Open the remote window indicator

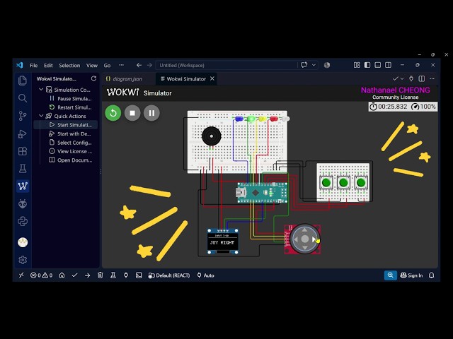(21, 275)
